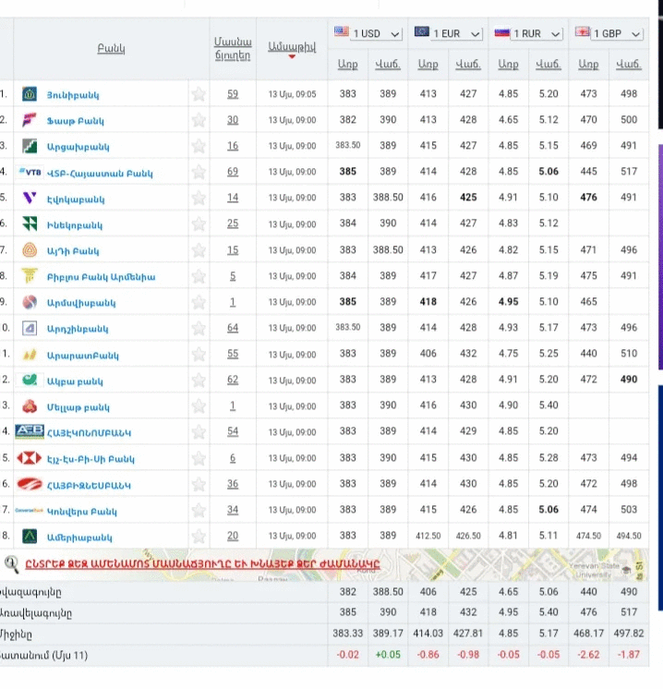Open the 1 EUR currency dropdown

click(x=448, y=33)
